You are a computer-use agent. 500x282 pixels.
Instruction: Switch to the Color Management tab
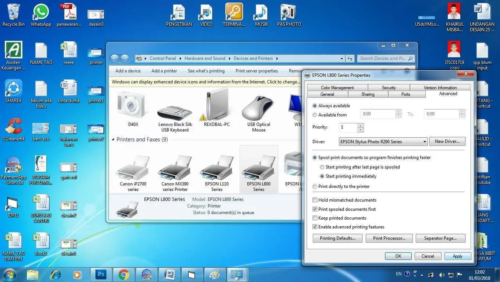click(x=337, y=88)
